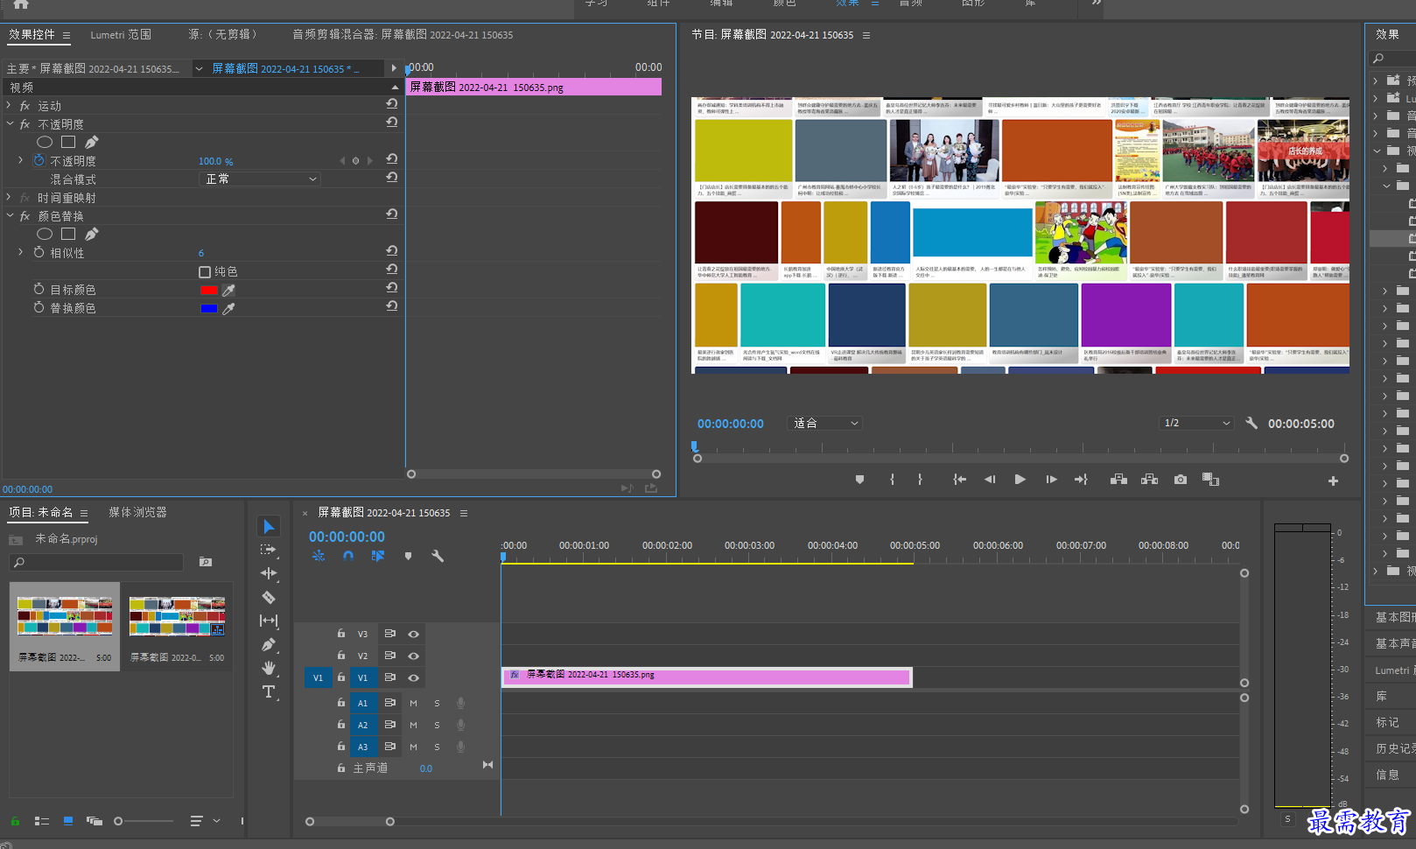The height and width of the screenshot is (849, 1416).
Task: Switch Project panel to list view
Action: 41,821
